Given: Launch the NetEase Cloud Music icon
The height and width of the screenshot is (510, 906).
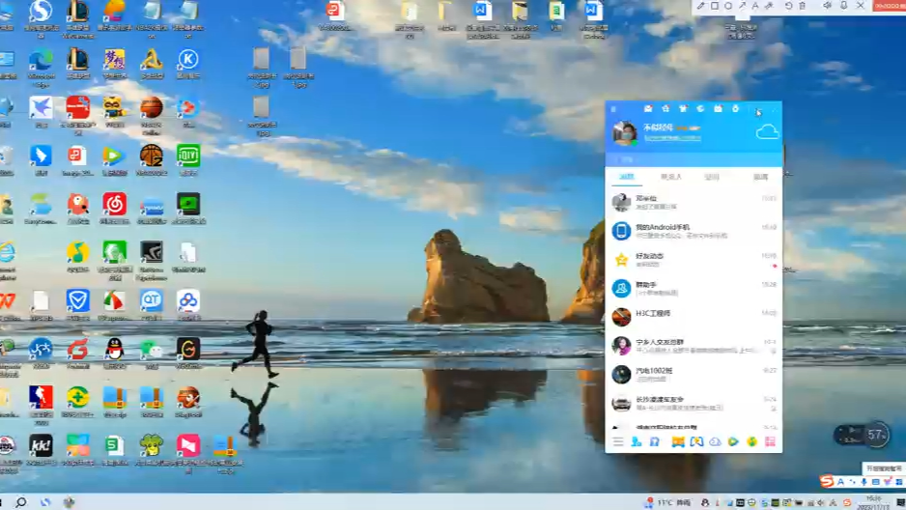Looking at the screenshot, I should click(114, 205).
